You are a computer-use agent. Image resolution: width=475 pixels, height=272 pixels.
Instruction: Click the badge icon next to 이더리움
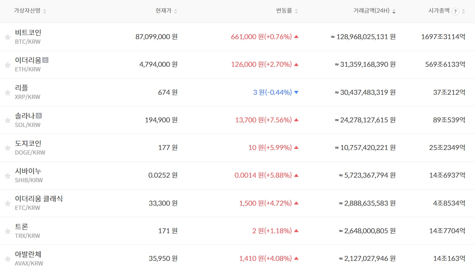45,60
